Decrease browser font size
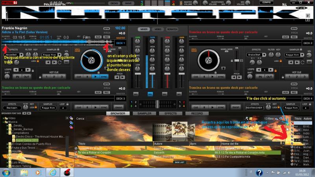 pos(24,113)
